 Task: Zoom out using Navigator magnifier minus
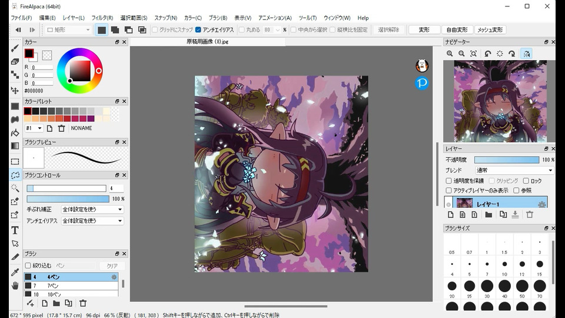point(461,54)
